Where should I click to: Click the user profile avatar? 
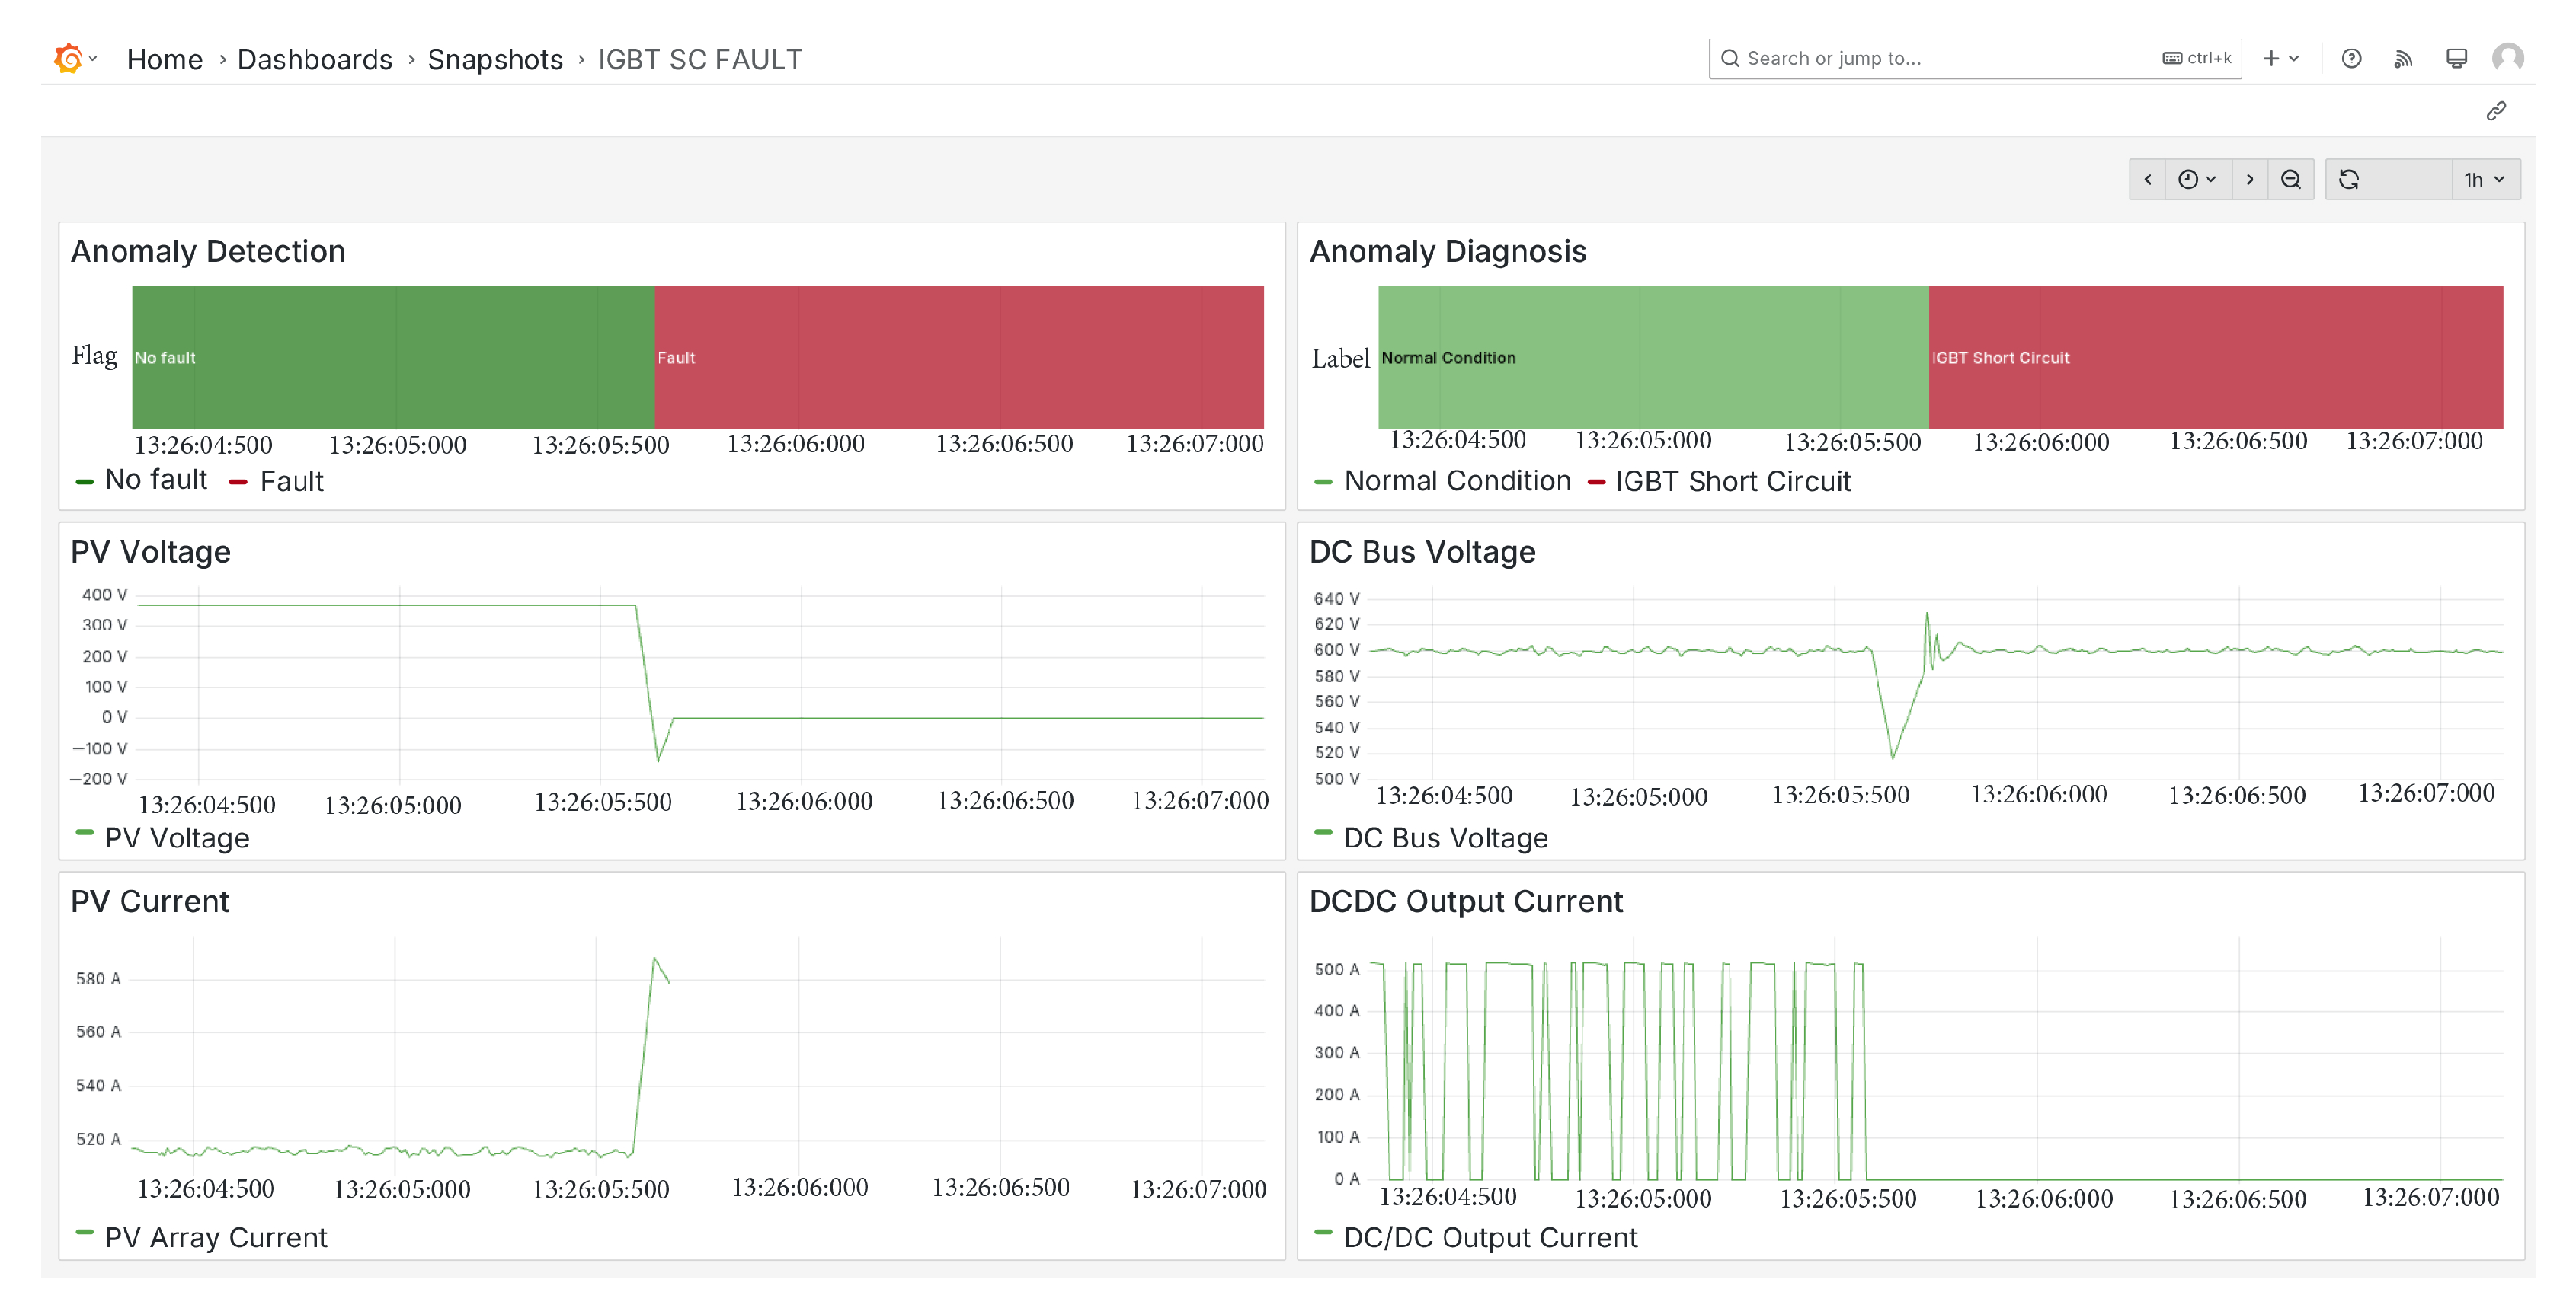2507,58
